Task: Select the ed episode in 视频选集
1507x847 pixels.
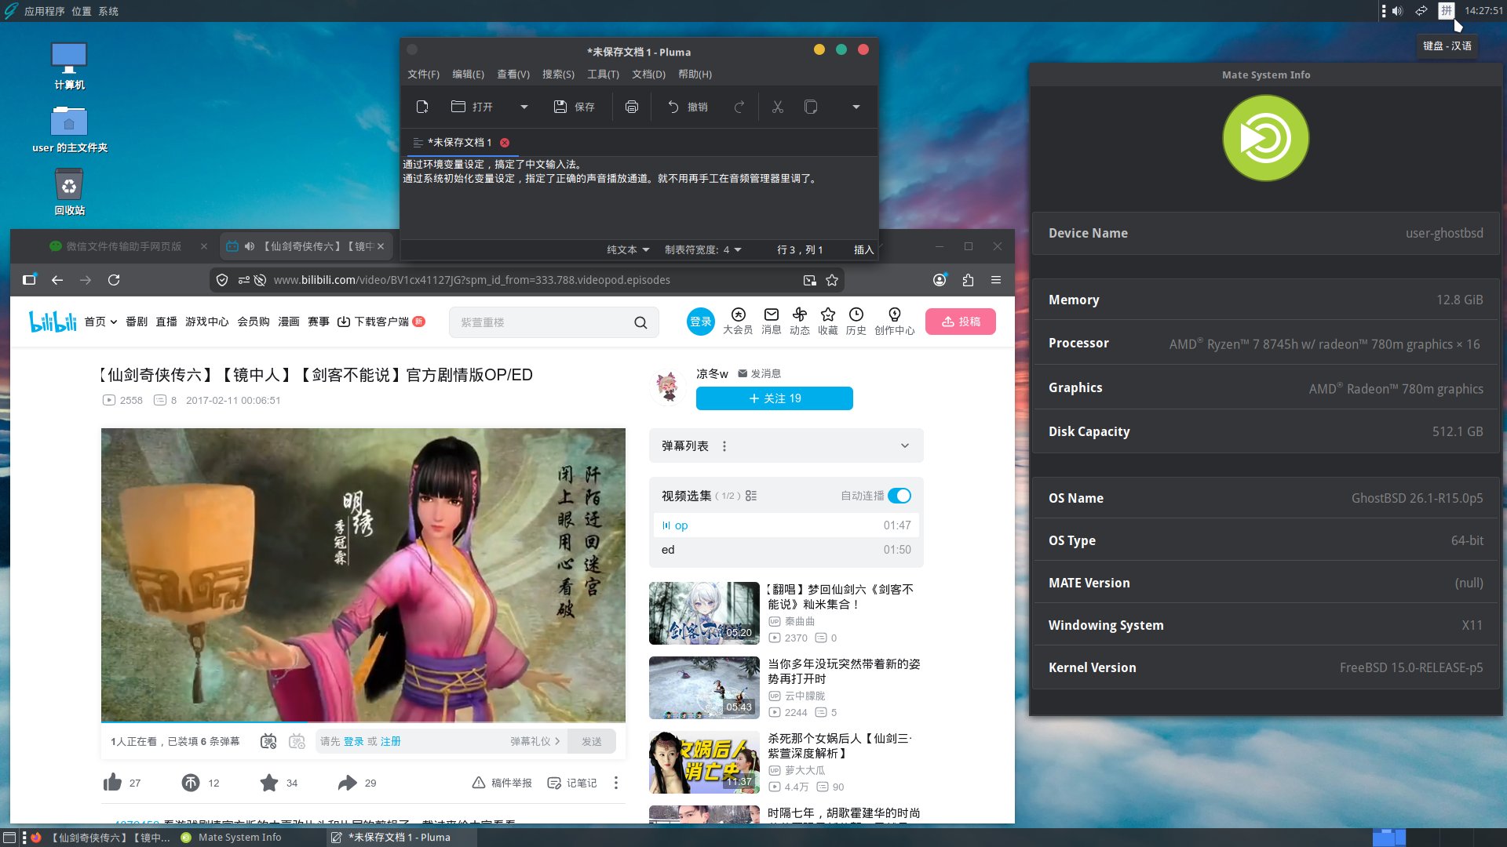Action: pos(786,550)
